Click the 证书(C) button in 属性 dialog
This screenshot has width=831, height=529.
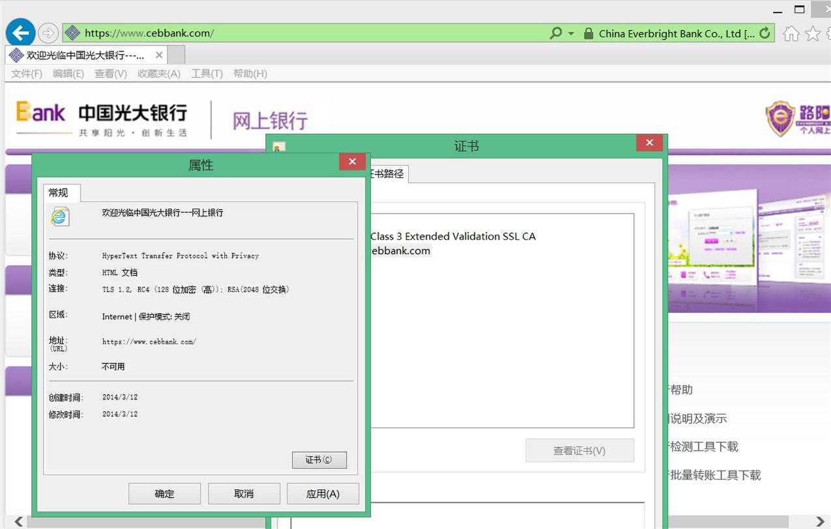[319, 460]
